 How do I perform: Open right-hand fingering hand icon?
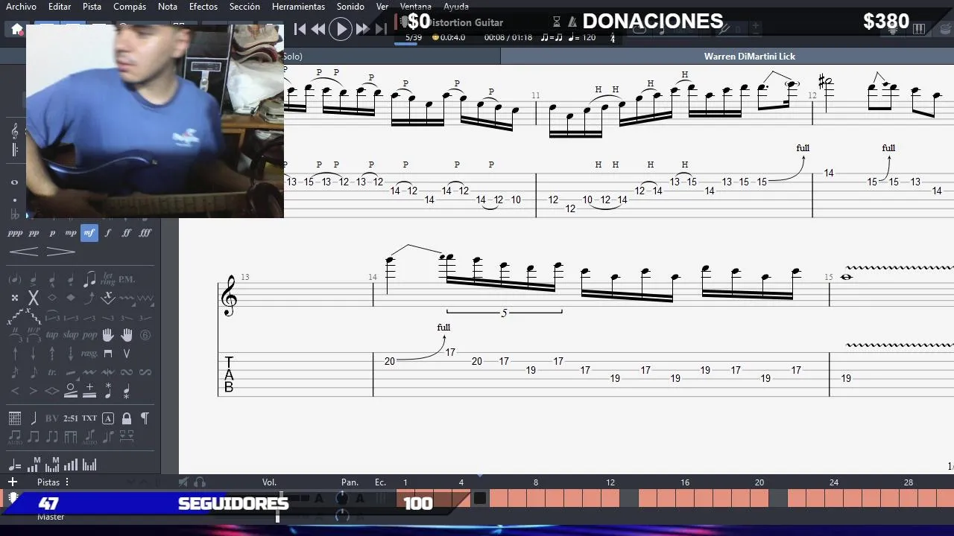[x=127, y=335]
